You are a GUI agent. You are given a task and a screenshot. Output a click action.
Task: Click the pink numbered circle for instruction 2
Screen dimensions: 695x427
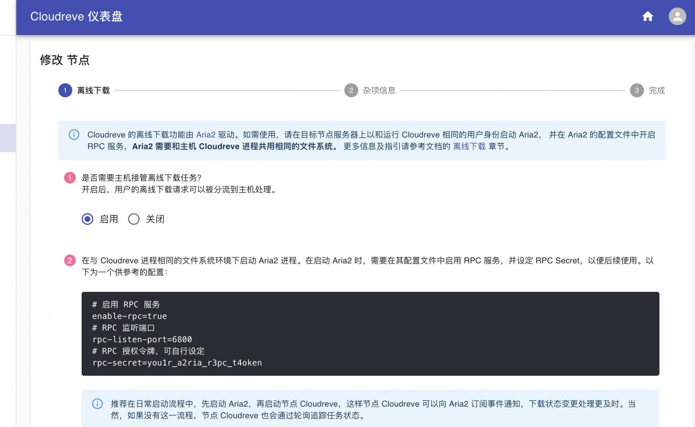[70, 260]
